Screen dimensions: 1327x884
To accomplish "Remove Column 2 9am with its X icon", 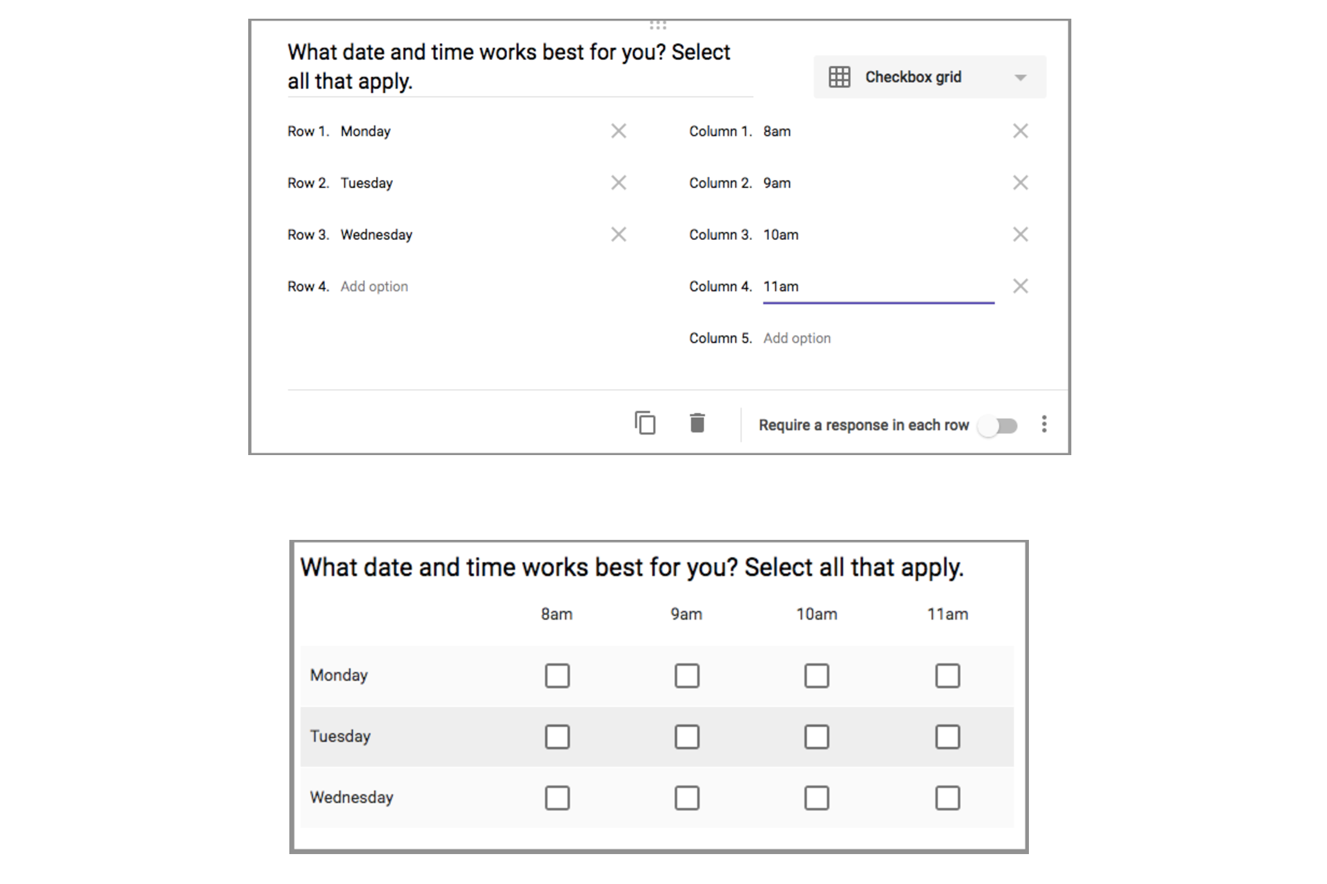I will (1021, 183).
